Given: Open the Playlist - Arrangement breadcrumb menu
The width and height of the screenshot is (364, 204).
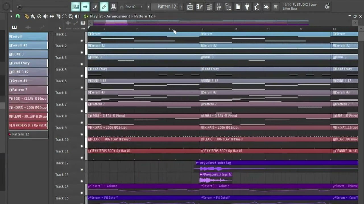Looking at the screenshot, I should coord(110,16).
